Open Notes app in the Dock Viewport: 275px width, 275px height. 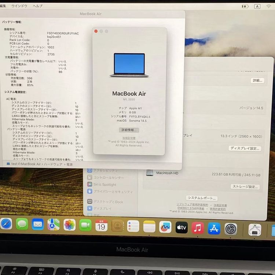[149, 227]
